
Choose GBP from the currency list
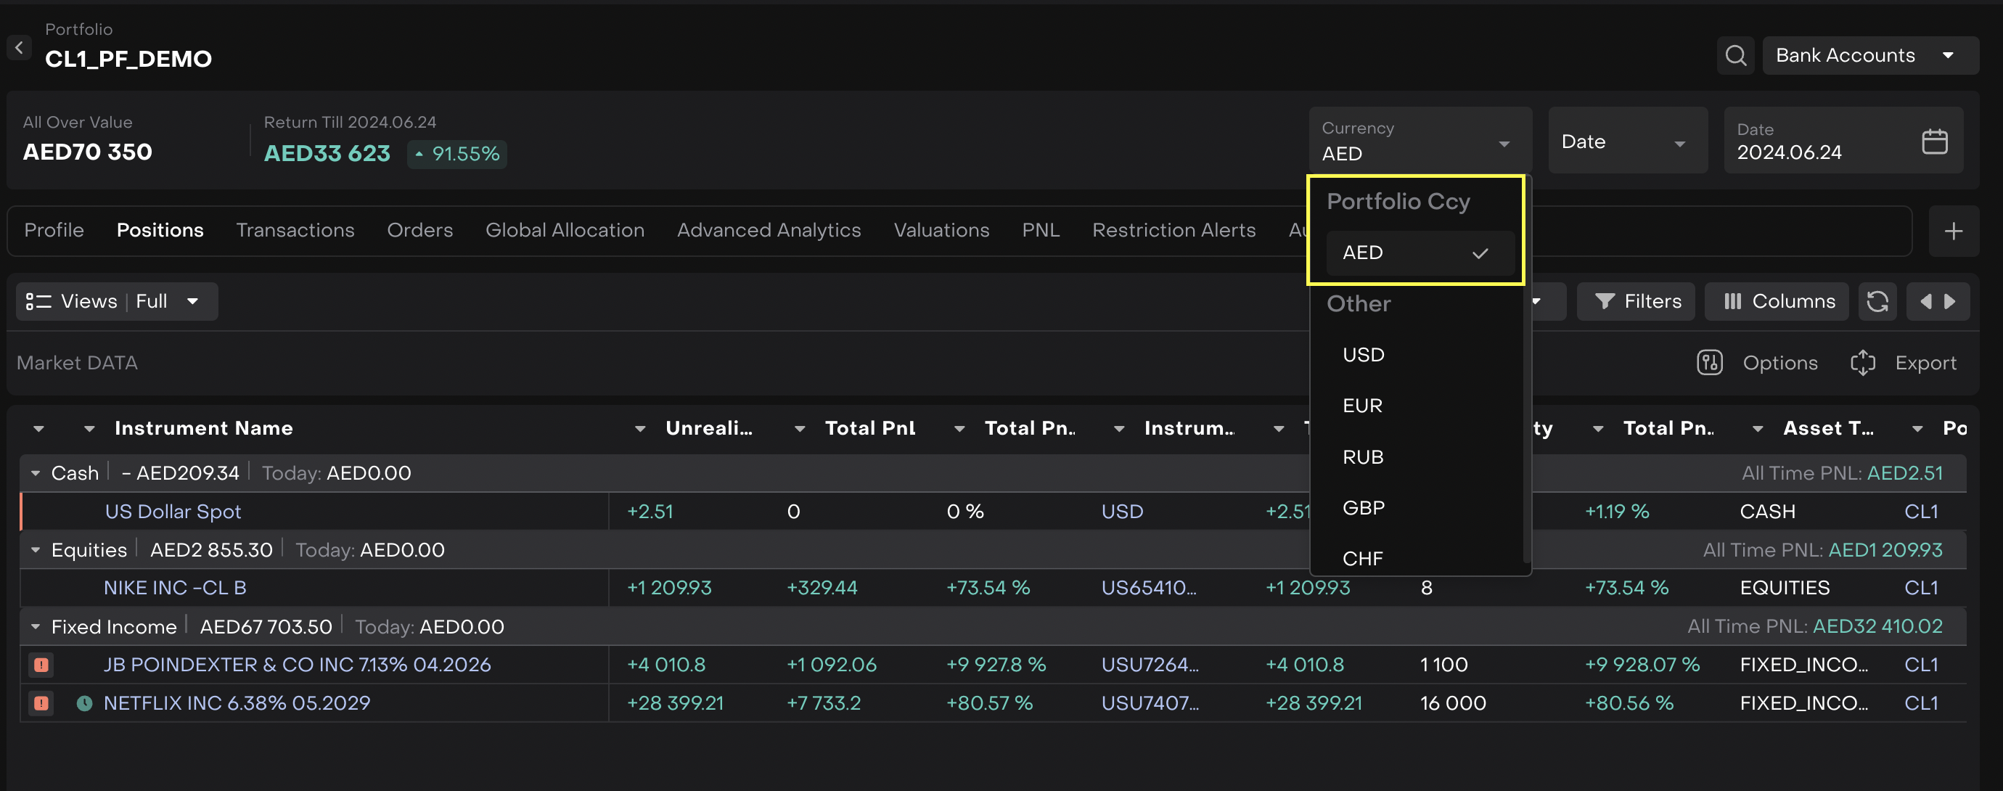click(1363, 508)
